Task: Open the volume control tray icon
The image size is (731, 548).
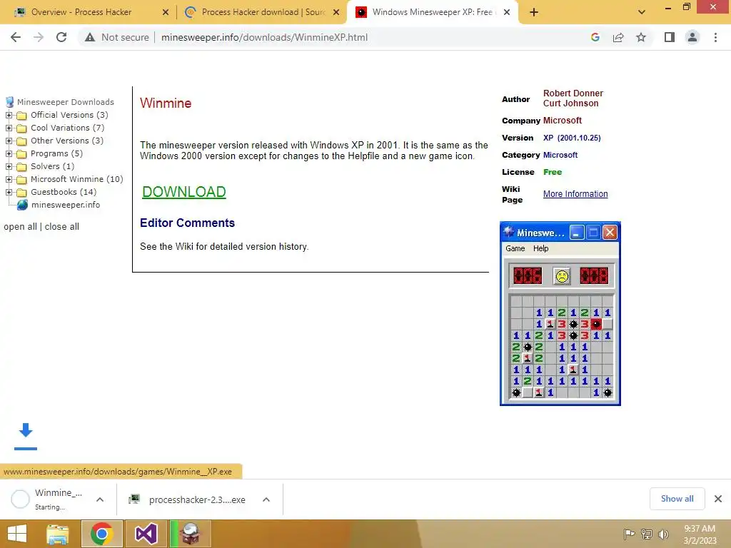Action: pyautogui.click(x=663, y=534)
